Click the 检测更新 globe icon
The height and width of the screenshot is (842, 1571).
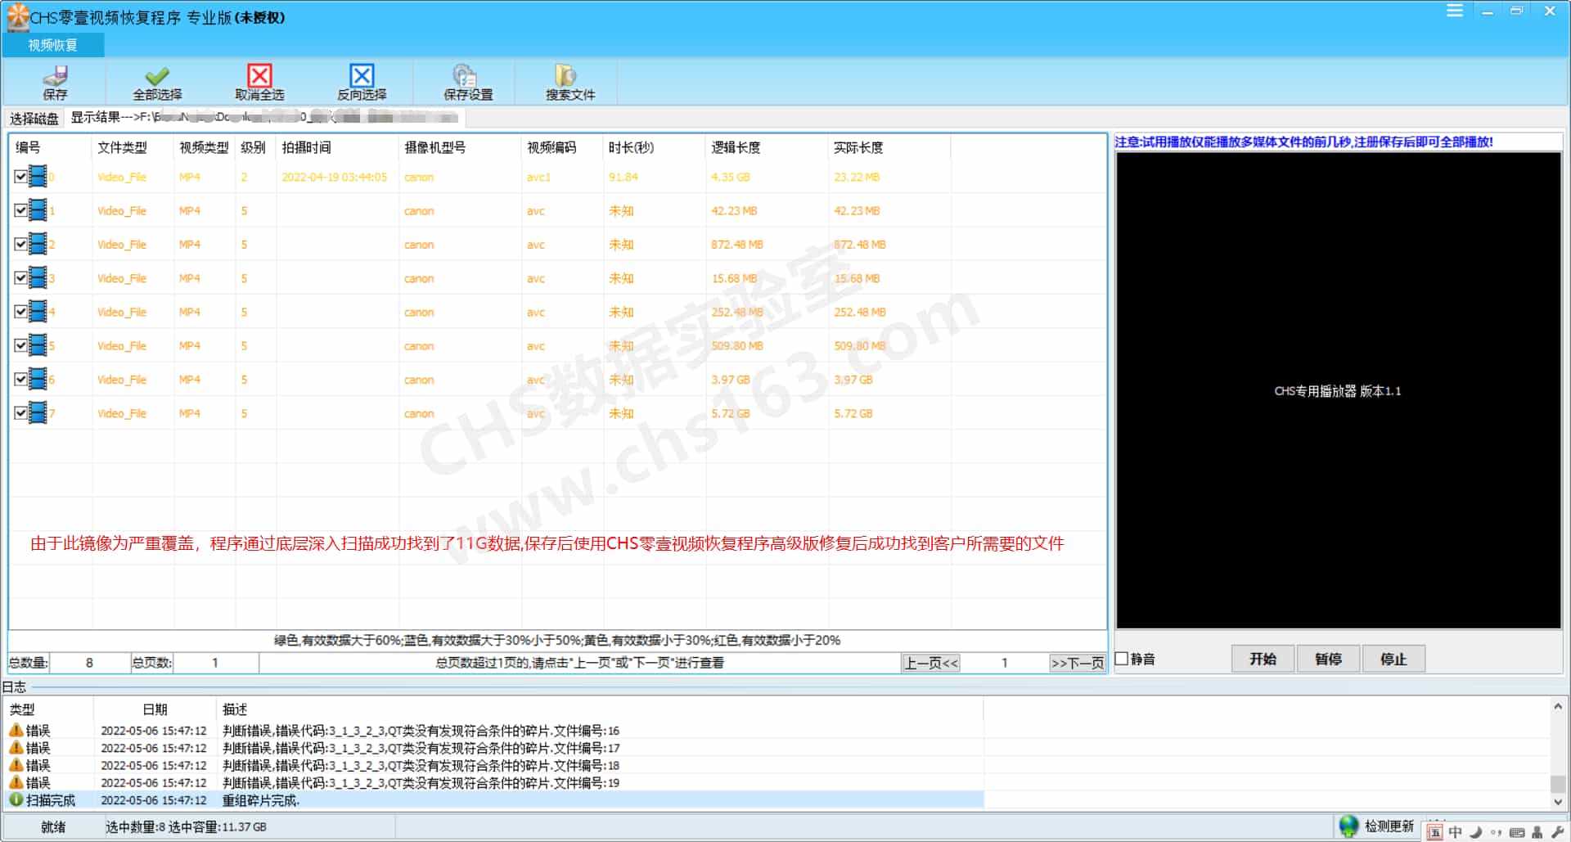[x=1348, y=826]
